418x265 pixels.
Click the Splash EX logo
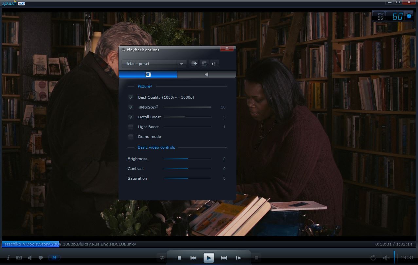pyautogui.click(x=13, y=3)
